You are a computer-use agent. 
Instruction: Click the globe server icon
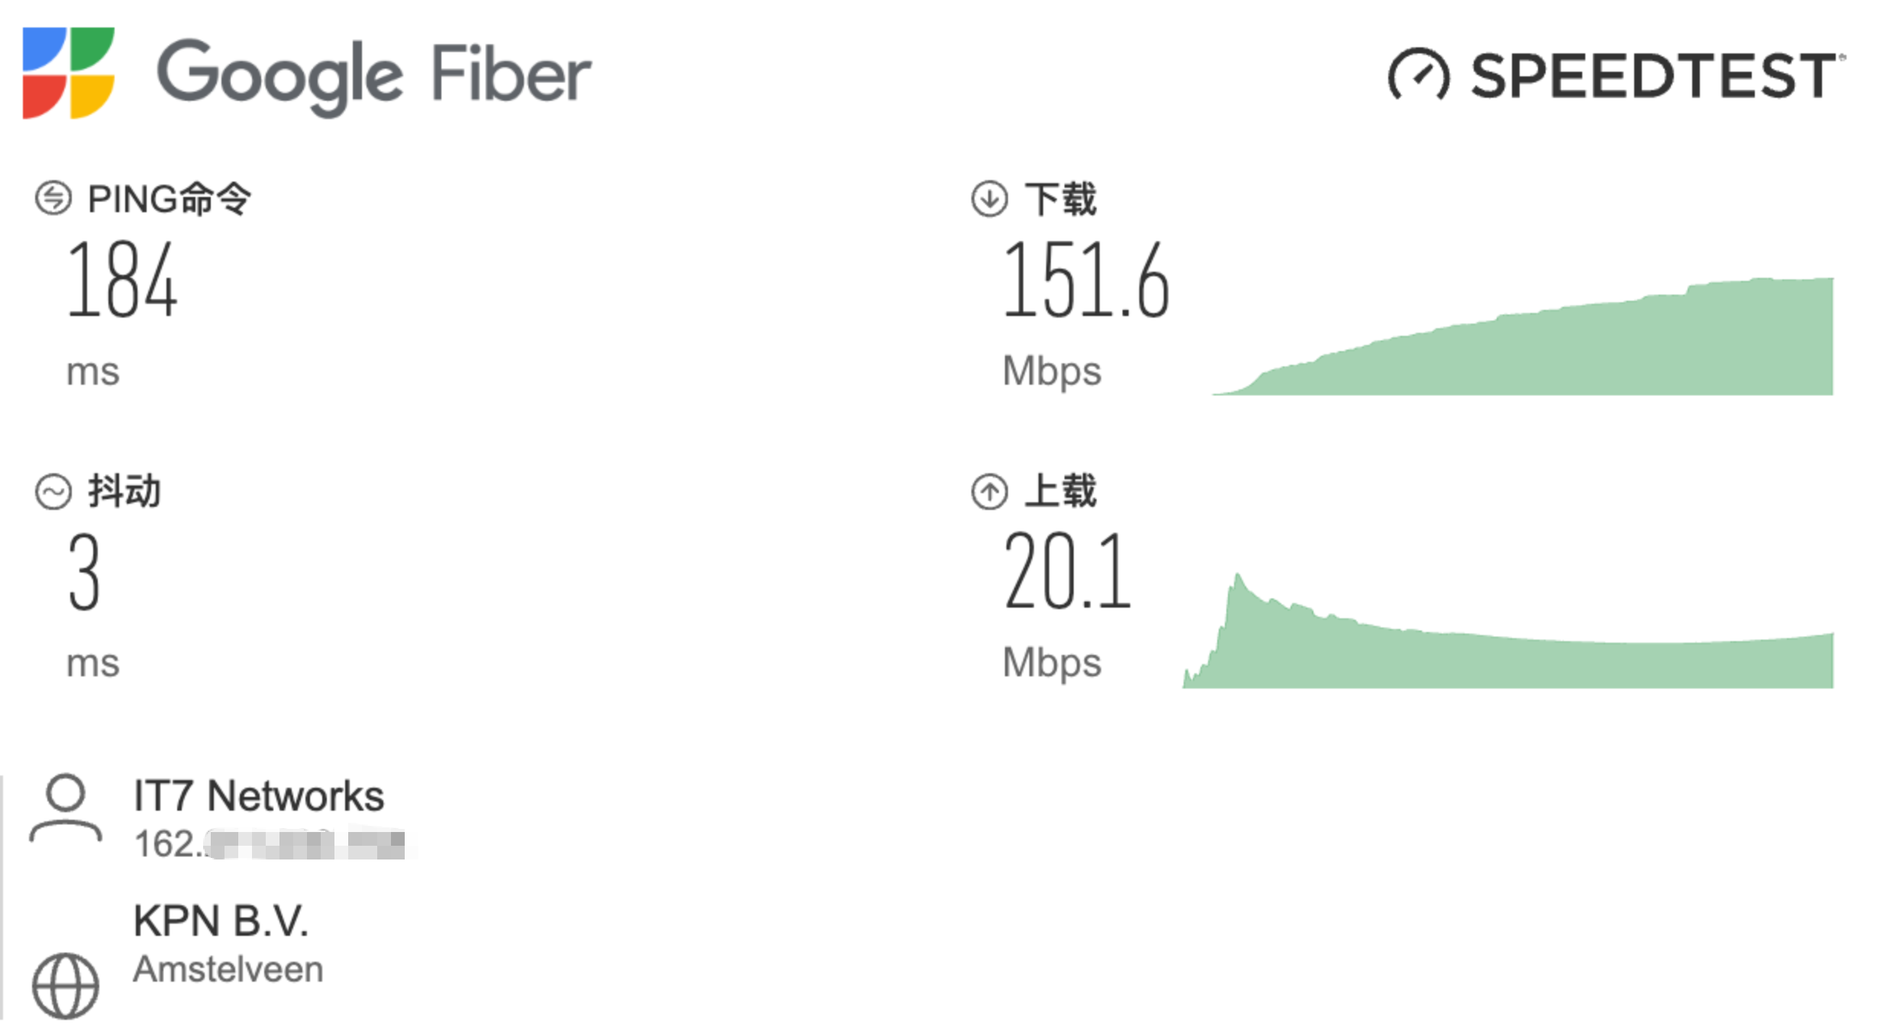66,985
